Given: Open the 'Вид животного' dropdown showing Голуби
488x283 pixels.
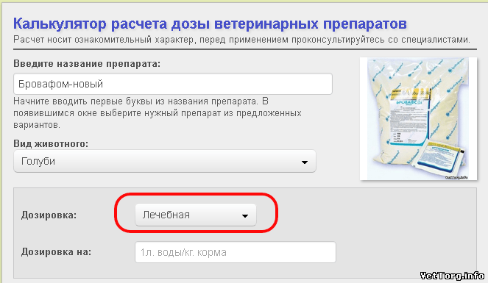Looking at the screenshot, I should click(165, 161).
